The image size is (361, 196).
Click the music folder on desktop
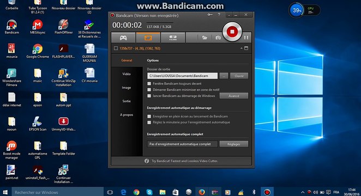click(x=38, y=75)
